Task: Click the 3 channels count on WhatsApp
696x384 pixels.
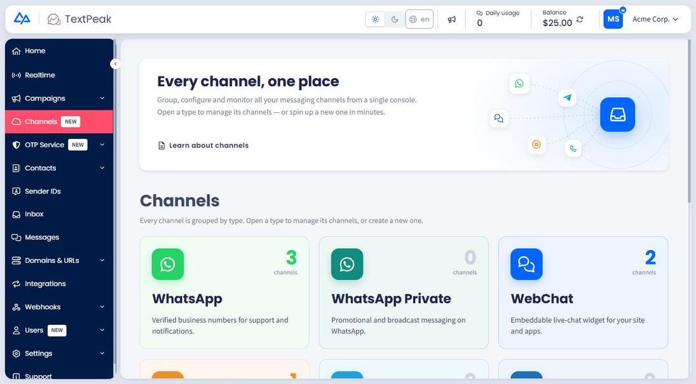Action: [x=286, y=262]
